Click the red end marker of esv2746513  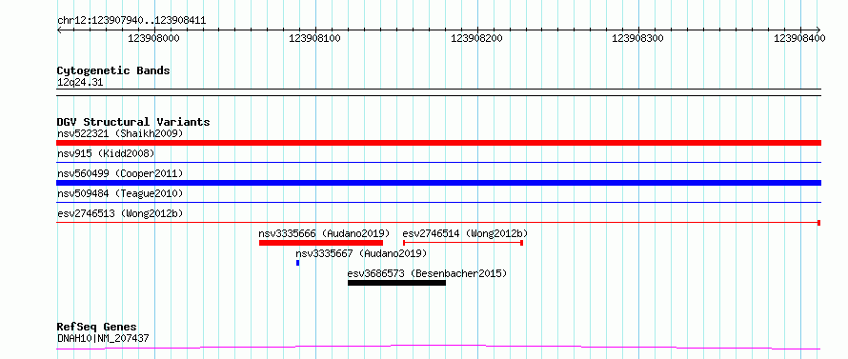click(x=819, y=223)
